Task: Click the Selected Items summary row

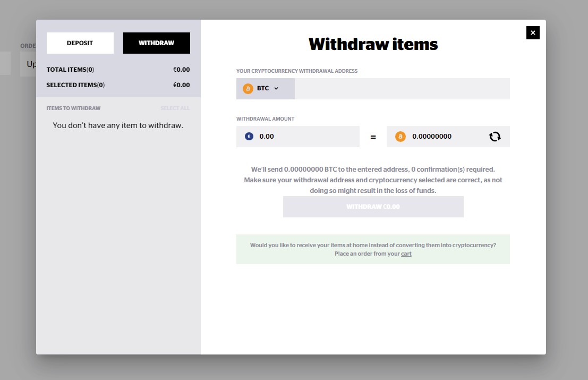Action: coord(118,85)
